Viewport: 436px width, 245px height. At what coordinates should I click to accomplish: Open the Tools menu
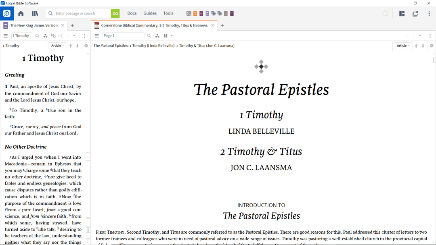coord(168,13)
